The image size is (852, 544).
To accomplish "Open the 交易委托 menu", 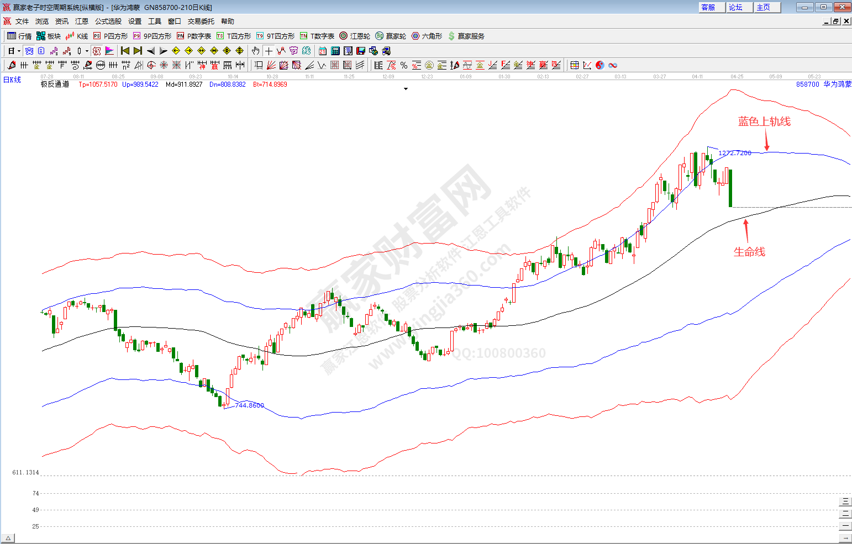I will pos(201,21).
